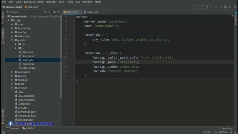
Task: Select robots.txt in project tree
Action: click(26, 64)
